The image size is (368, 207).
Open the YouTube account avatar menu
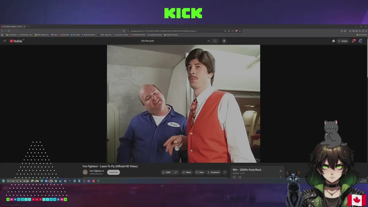tap(361, 41)
